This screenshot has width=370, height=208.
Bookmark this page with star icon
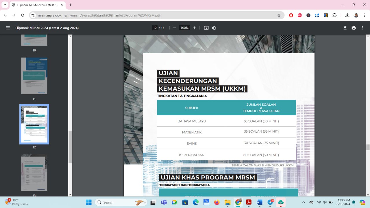(279, 15)
